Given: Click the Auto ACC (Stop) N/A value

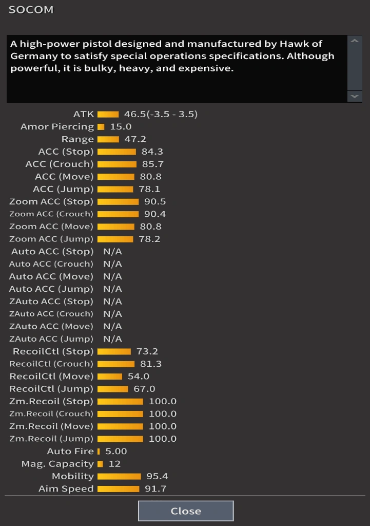Looking at the screenshot, I should [x=112, y=252].
